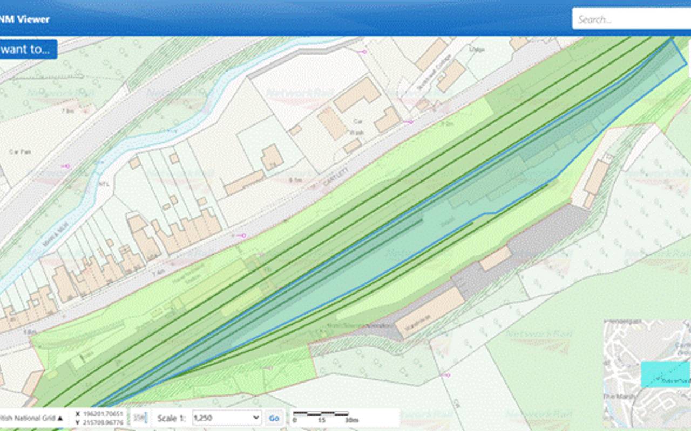Click the triangle icon on the coordinate system selector
This screenshot has height=431, width=691.
click(x=61, y=417)
